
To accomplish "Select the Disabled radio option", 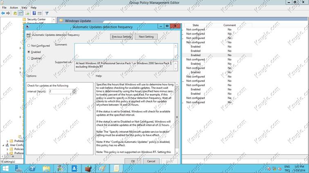I will (x=29, y=58).
